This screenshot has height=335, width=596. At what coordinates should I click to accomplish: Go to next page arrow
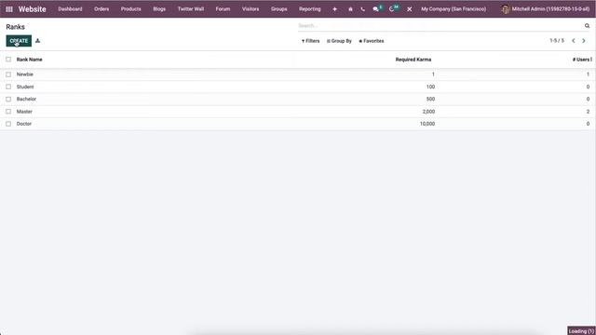pos(584,41)
